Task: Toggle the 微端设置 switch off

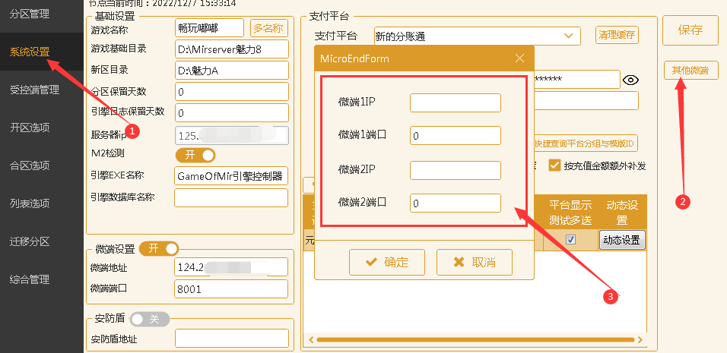Action: [159, 249]
